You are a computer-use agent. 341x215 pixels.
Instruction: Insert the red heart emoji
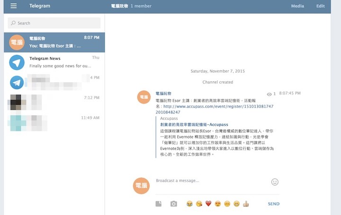[208, 204]
